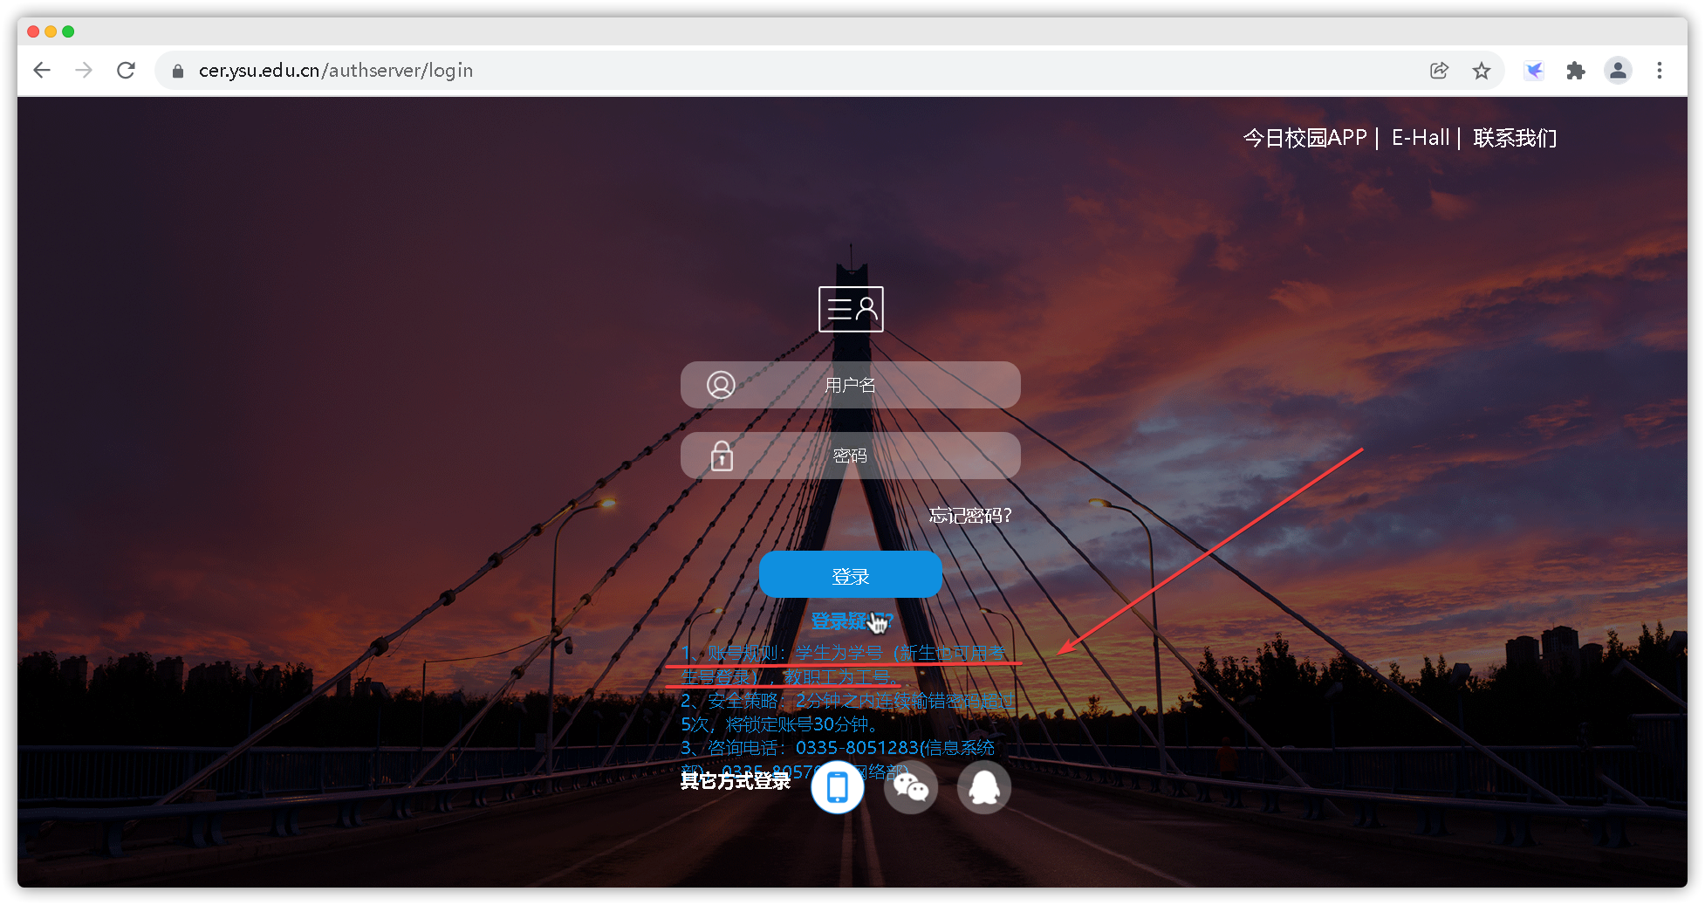
Task: Open the 联系我们 link
Action: pyautogui.click(x=1514, y=138)
